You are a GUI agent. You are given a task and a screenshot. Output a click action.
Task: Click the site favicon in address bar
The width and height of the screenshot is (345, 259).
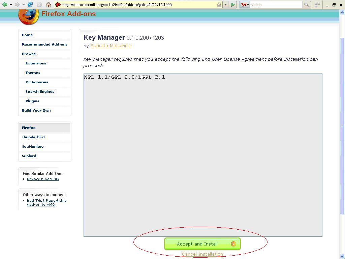58,5
